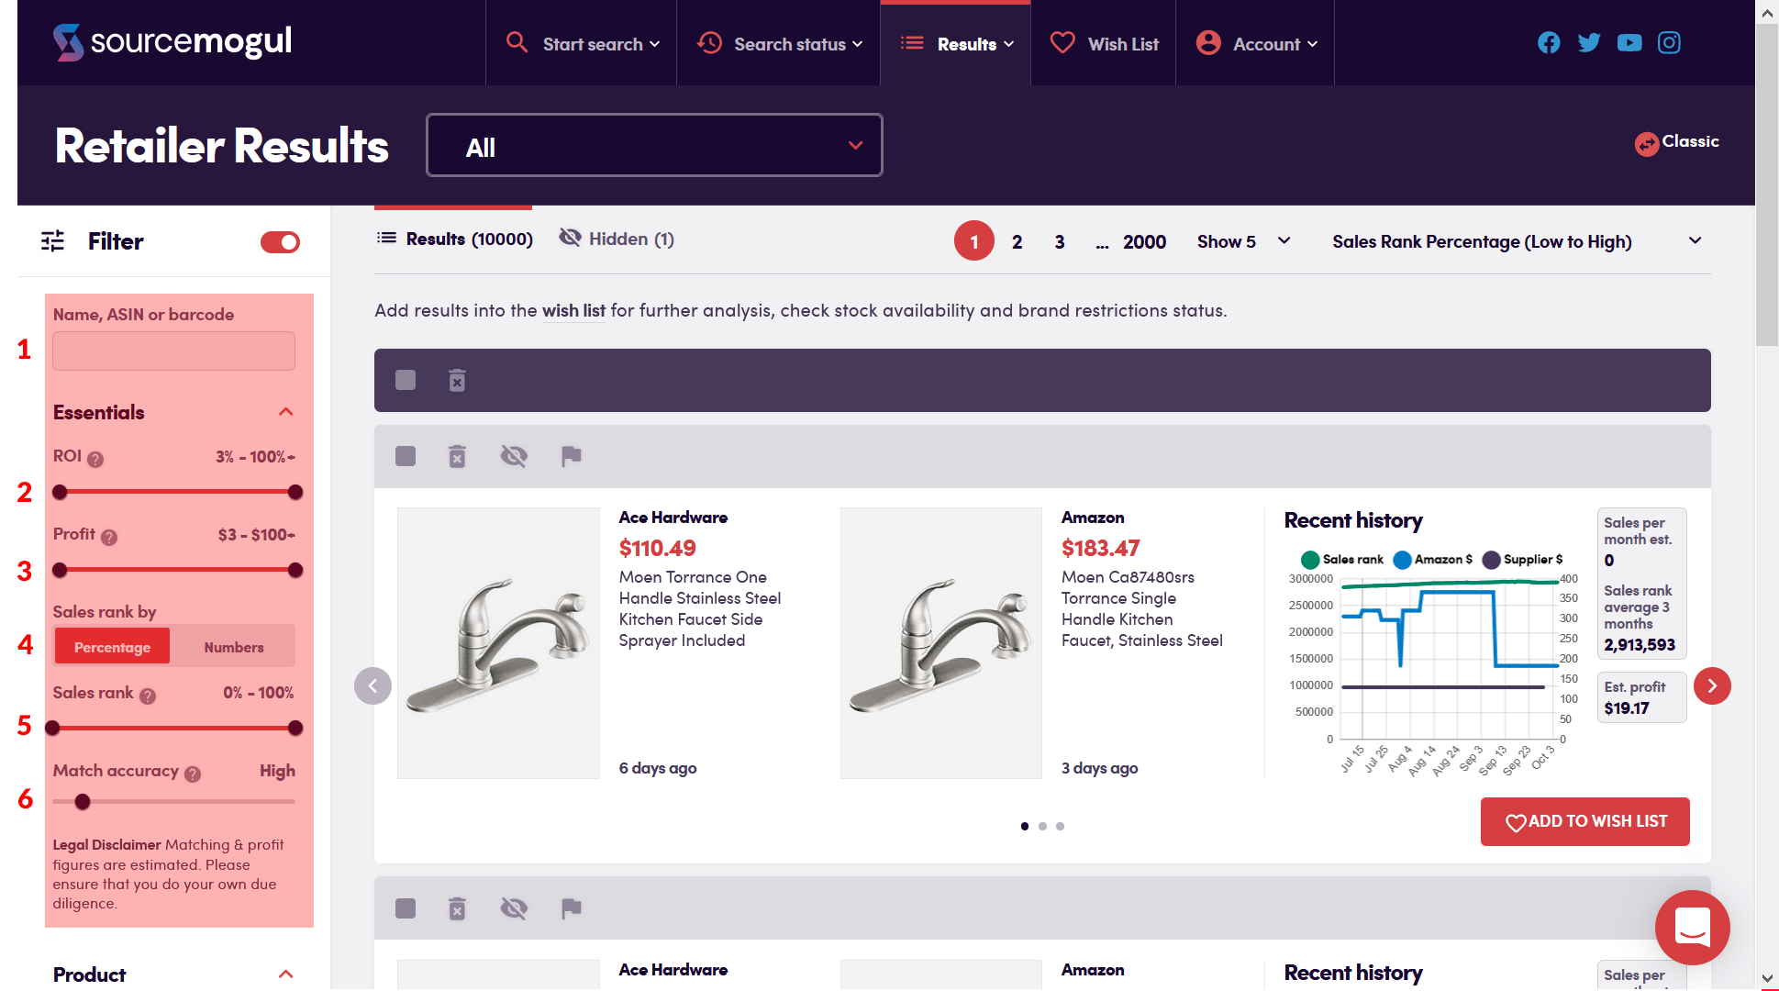Open the Show 5 per-page dropdown

(1244, 241)
